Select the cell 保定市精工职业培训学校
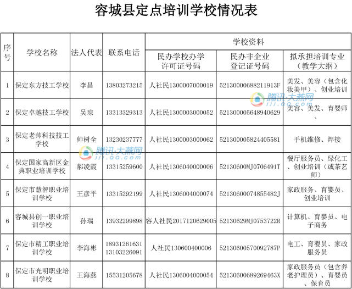Image resolution: width=352 pixels, height=289 pixels. [x=42, y=248]
